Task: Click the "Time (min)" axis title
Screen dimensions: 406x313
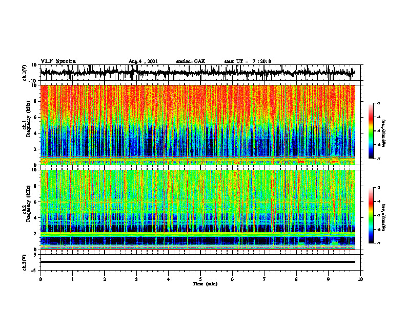Action: pyautogui.click(x=205, y=284)
